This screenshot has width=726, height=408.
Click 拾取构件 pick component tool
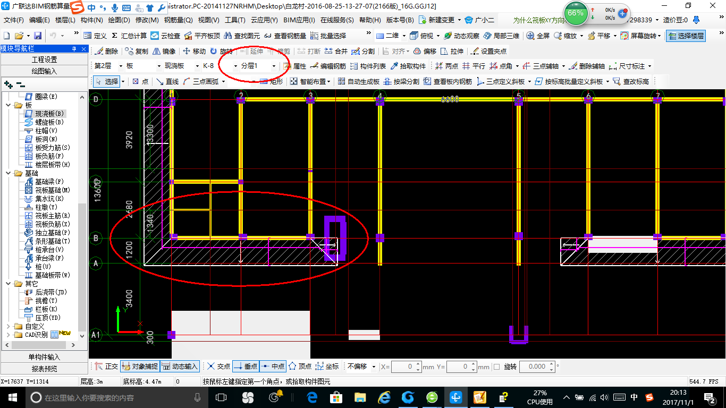pyautogui.click(x=408, y=66)
